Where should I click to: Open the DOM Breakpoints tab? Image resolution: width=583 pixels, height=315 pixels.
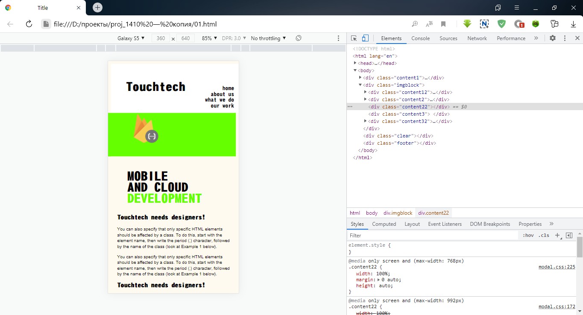coord(490,224)
